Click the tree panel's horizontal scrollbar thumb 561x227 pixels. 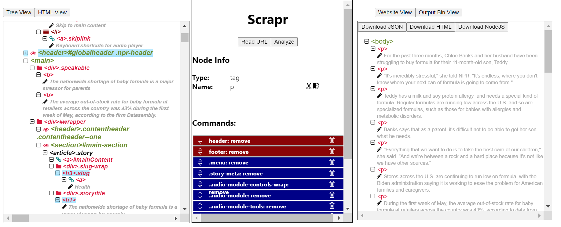[x=20, y=218]
